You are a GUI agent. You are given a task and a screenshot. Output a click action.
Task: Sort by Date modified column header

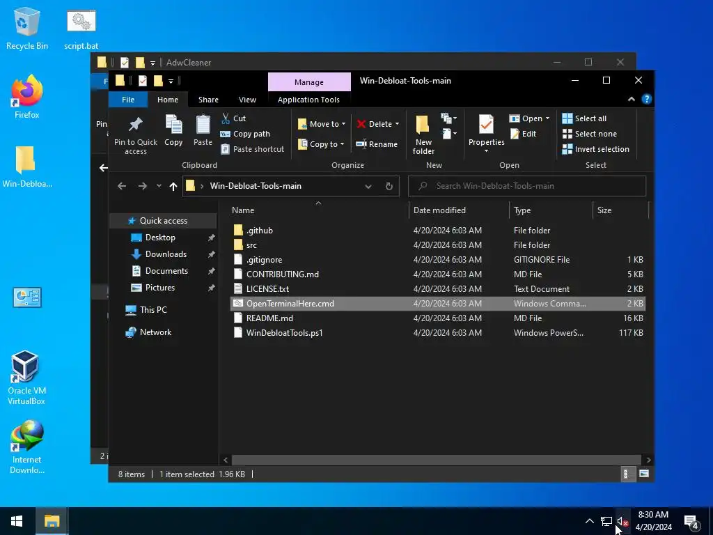point(458,210)
